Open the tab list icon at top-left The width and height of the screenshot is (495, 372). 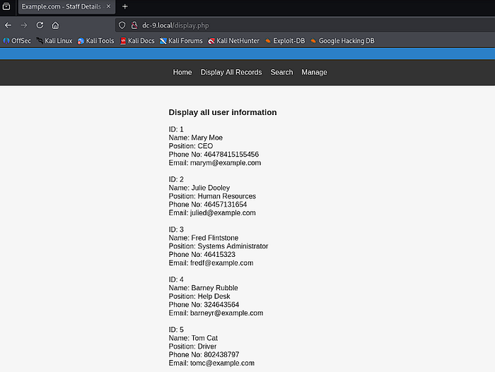6,6
